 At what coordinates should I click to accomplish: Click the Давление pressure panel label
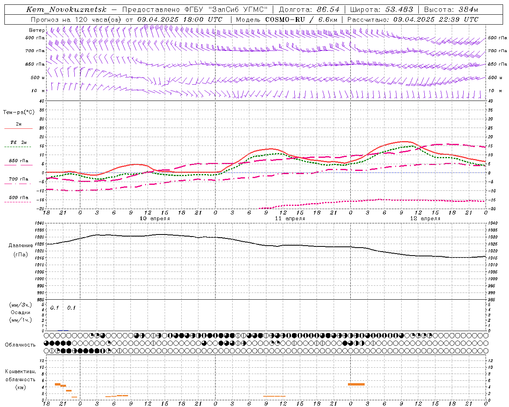click(x=21, y=246)
